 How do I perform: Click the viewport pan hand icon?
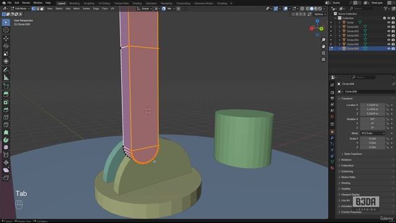pos(324,46)
